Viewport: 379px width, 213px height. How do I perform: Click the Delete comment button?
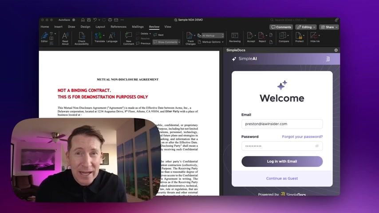coord(142,34)
